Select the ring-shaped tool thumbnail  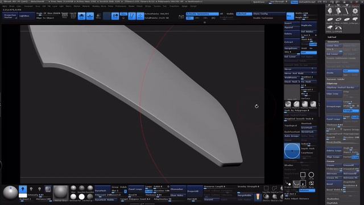(338, 19)
